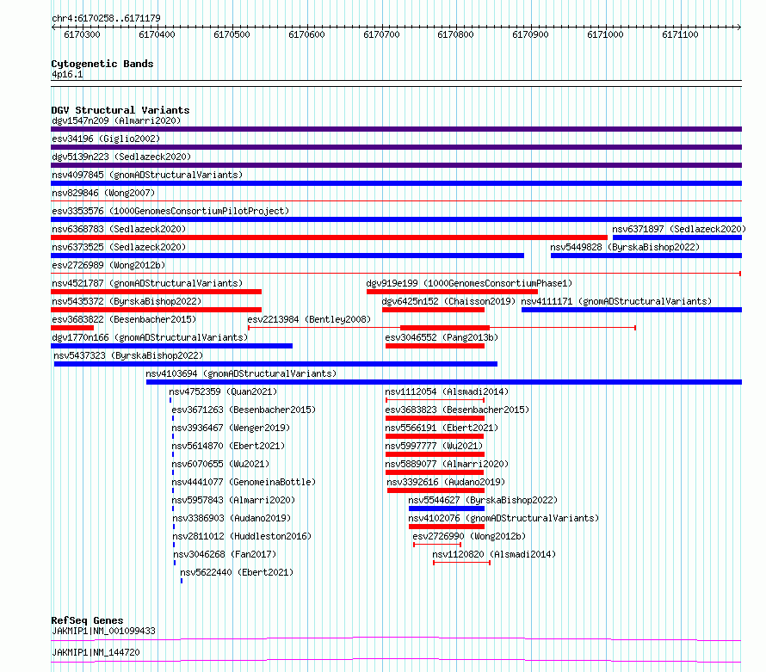766x672 pixels.
Task: Open nsv5997777 (Wu2021) variant
Action: click(434, 446)
